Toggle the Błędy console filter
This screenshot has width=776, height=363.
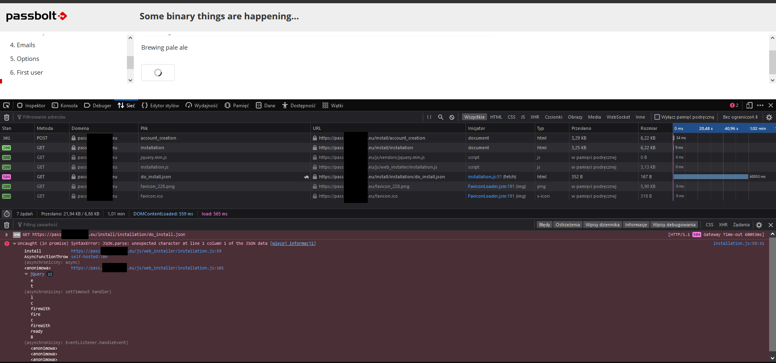(544, 225)
